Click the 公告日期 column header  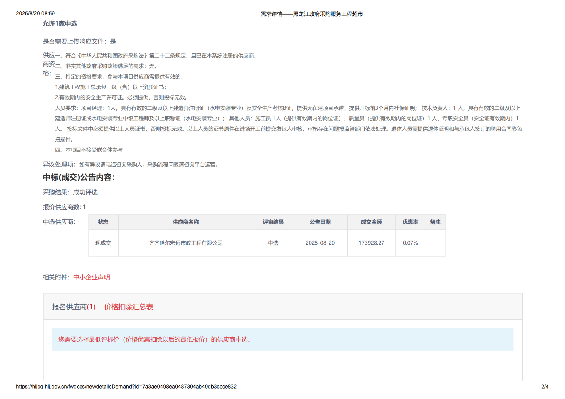click(320, 222)
